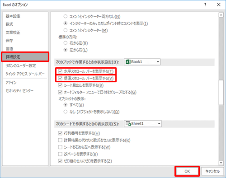
Task: Toggle オートフィルター メニューで日付をグループ化する checkbox
Action: point(60,92)
